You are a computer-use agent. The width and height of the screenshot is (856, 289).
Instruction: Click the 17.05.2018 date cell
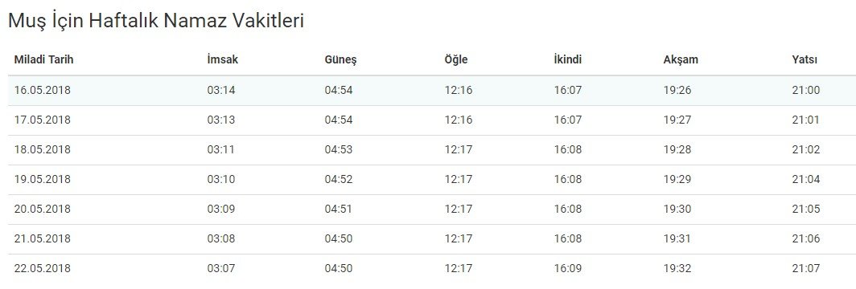point(43,120)
